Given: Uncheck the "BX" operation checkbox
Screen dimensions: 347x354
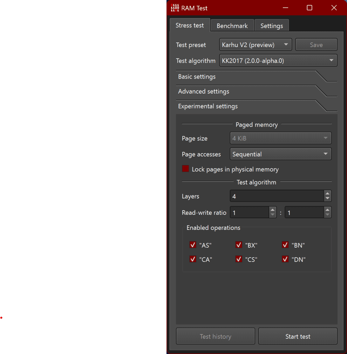Looking at the screenshot, I should [239, 245].
